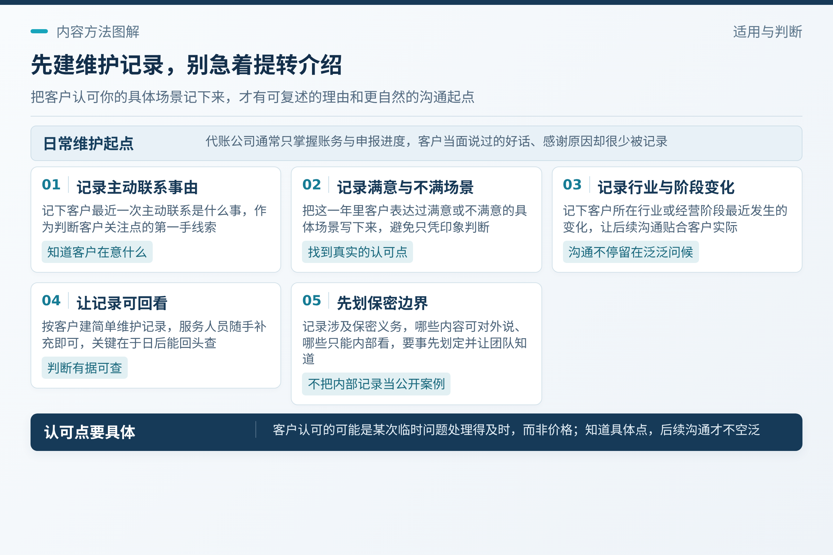Click the card title 让记录可回看

[x=122, y=303]
